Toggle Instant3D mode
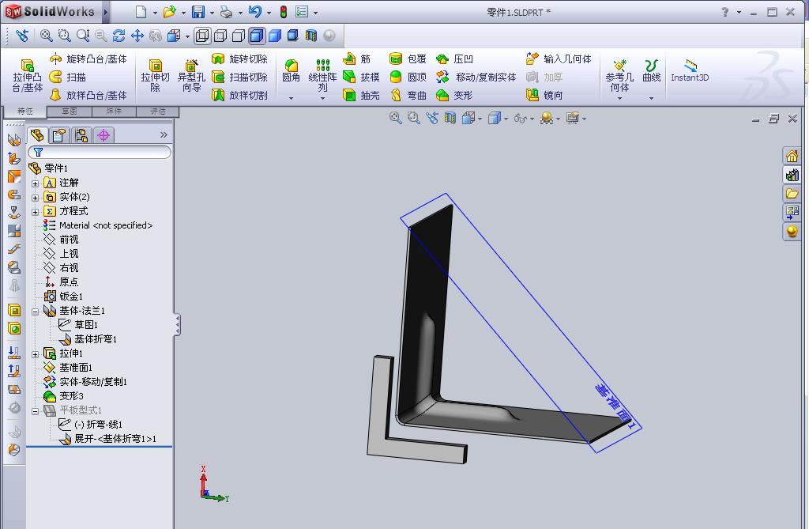The image size is (809, 529). click(x=690, y=71)
